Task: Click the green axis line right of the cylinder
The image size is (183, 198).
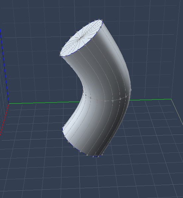Action: click(x=150, y=100)
